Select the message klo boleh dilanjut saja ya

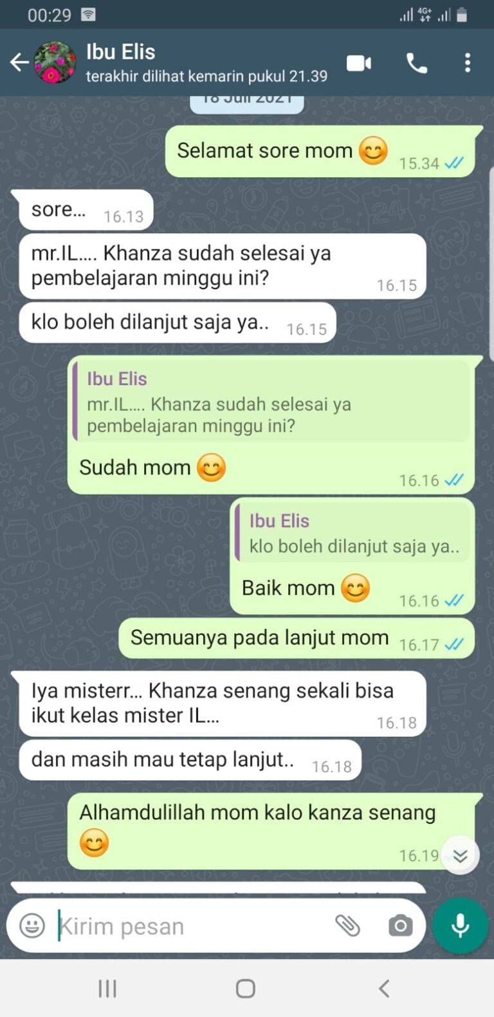tap(178, 323)
